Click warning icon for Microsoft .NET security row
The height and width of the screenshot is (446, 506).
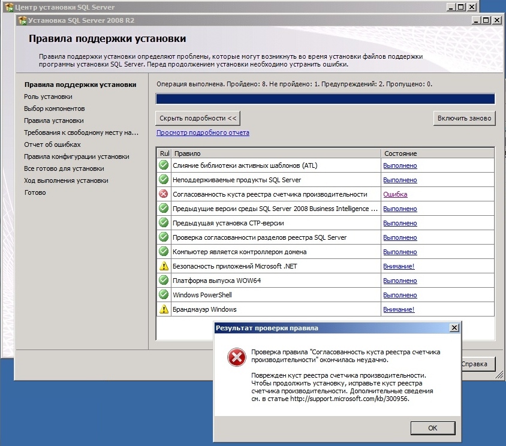tap(164, 266)
